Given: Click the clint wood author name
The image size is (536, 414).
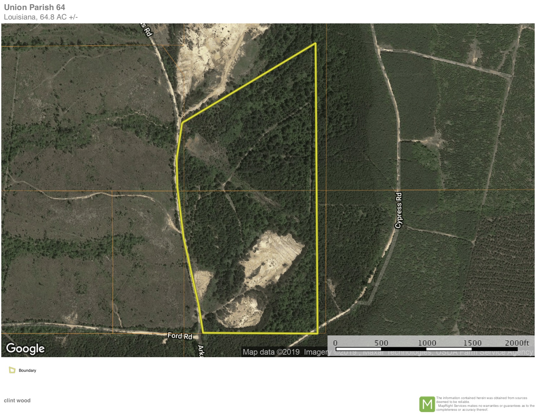Looking at the screenshot, I should point(17,400).
